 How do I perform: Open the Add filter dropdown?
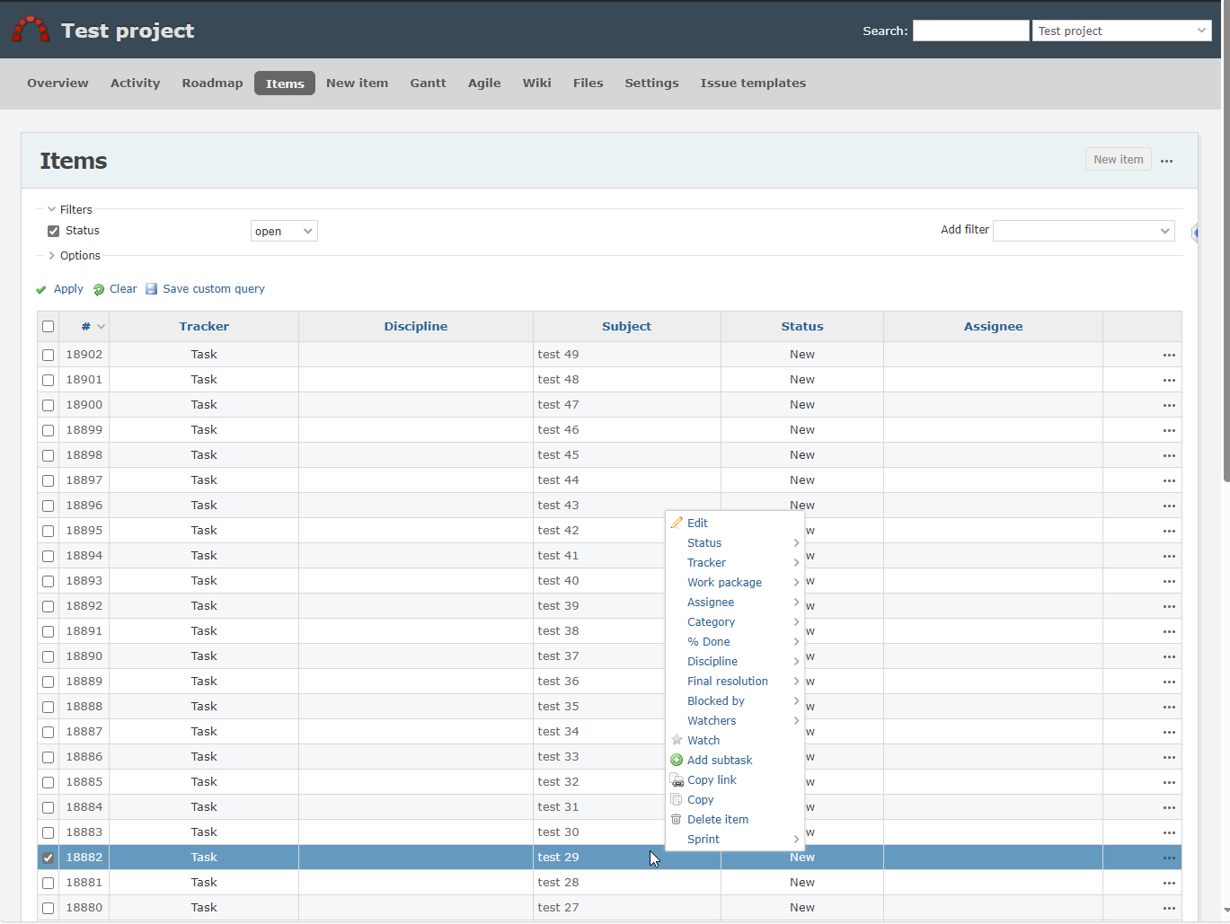[x=1084, y=231]
